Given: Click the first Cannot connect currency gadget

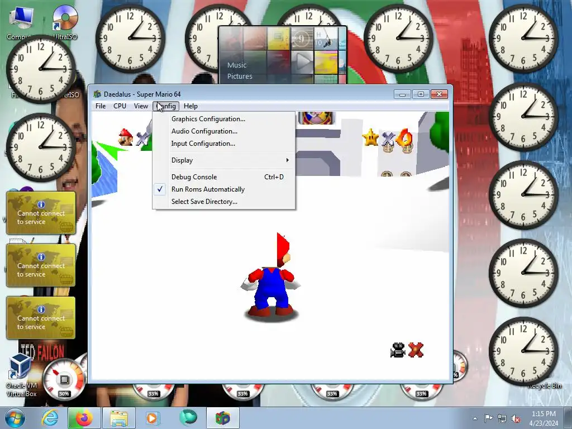Looking at the screenshot, I should (x=41, y=213).
